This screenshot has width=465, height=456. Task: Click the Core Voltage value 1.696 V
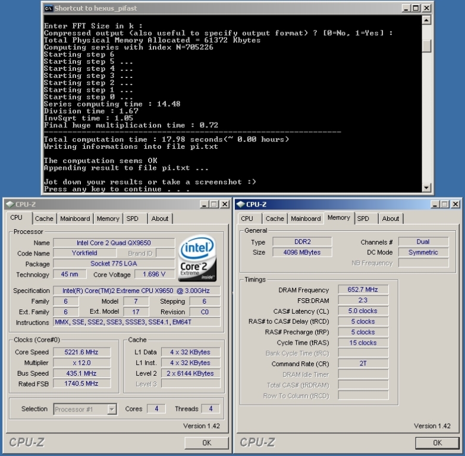click(154, 274)
